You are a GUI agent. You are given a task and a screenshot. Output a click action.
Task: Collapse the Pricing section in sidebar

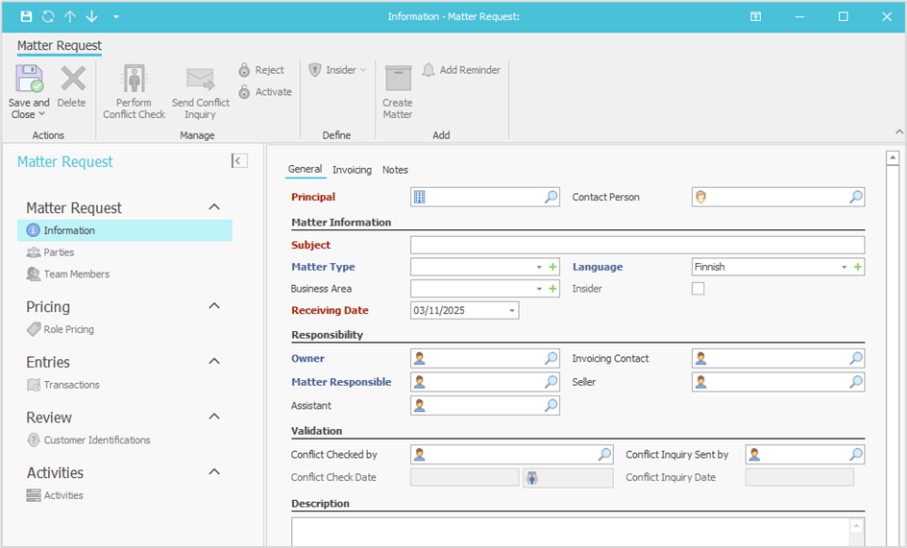[214, 307]
